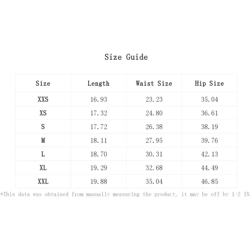Click the 46.85 hip size cell

(x=210, y=182)
